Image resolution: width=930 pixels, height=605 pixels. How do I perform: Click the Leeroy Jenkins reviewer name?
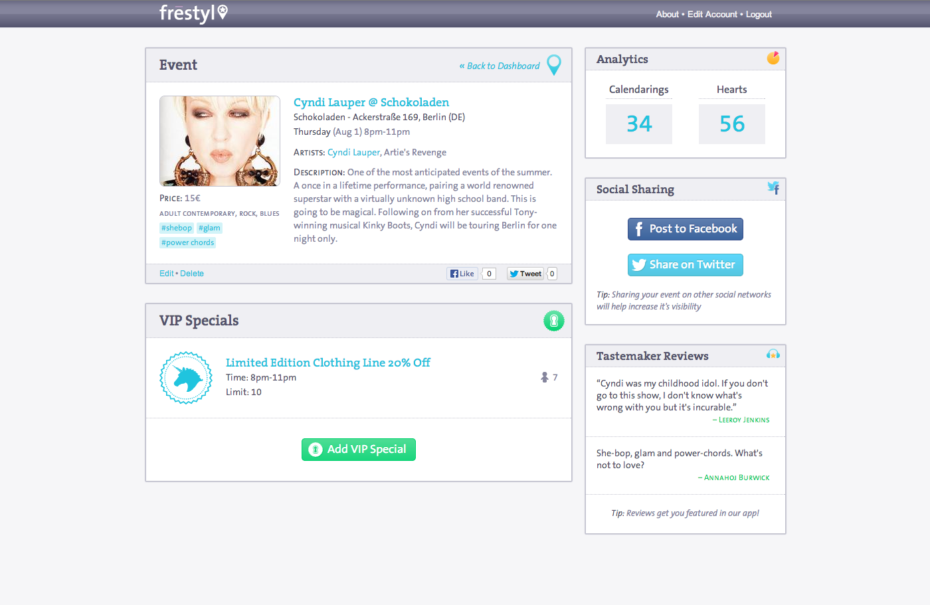744,420
